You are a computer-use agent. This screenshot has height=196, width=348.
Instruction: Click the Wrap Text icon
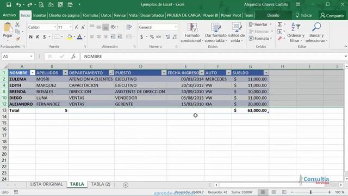pos(129,27)
